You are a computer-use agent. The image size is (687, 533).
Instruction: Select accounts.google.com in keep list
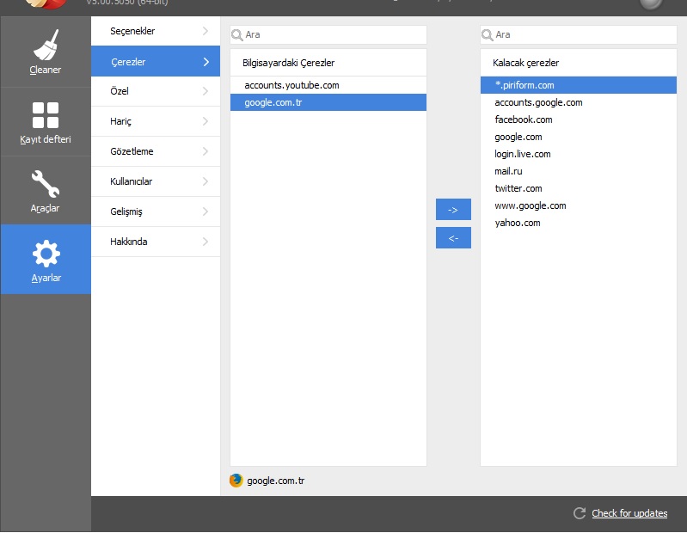click(579, 102)
